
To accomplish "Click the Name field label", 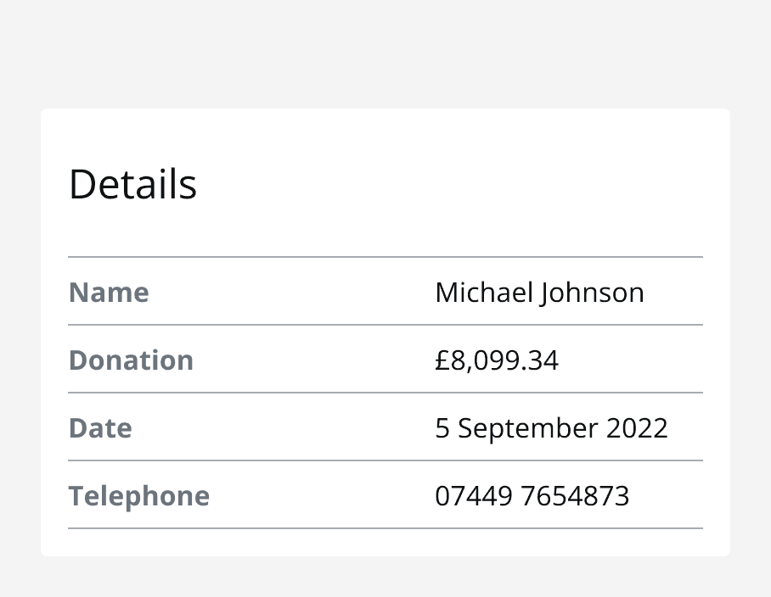I will pyautogui.click(x=109, y=293).
